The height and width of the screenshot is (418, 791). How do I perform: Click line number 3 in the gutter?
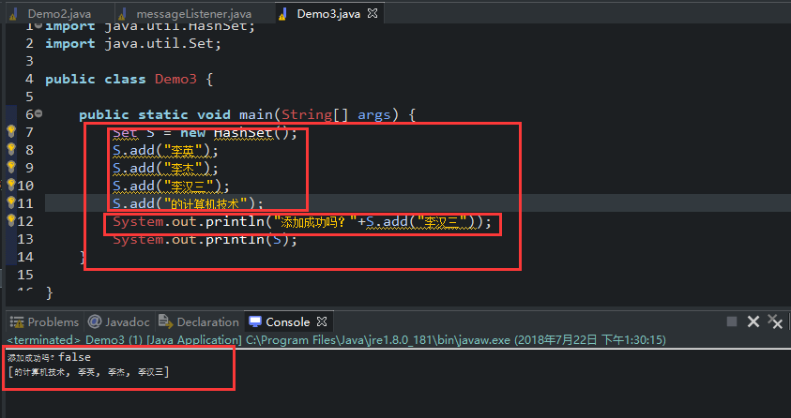[x=29, y=62]
